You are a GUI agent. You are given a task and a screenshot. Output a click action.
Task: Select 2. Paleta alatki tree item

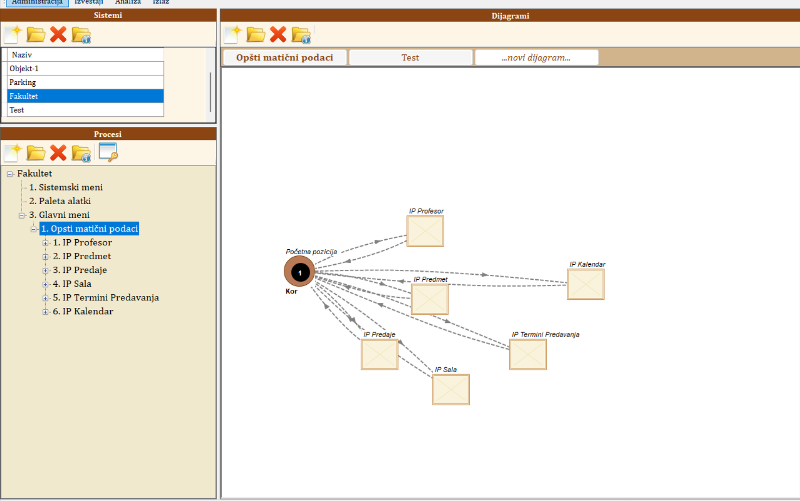tap(60, 201)
